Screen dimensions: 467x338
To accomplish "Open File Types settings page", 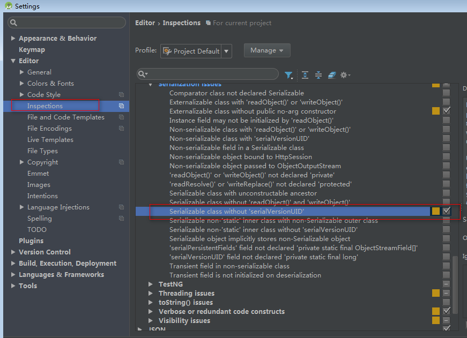I will 42,151.
